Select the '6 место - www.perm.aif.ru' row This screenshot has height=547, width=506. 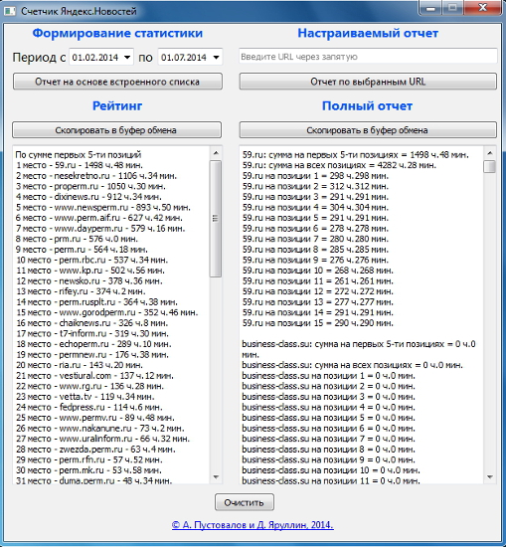point(99,218)
